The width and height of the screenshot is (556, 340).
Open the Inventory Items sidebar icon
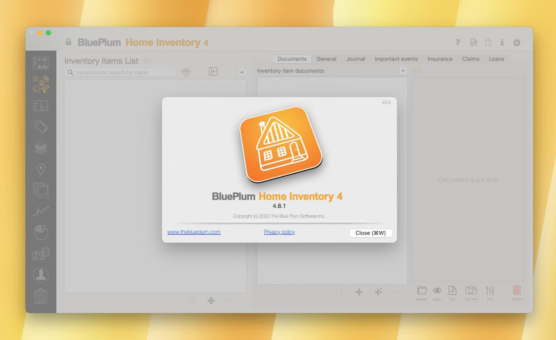pyautogui.click(x=41, y=84)
